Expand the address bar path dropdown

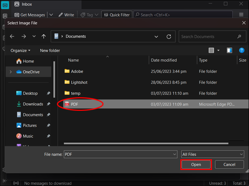tap(157, 36)
